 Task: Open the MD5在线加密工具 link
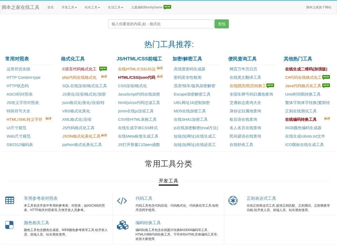(x=190, y=111)
